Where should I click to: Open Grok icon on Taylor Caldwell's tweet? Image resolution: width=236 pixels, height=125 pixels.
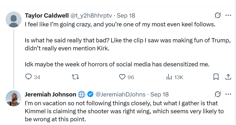click(218, 15)
